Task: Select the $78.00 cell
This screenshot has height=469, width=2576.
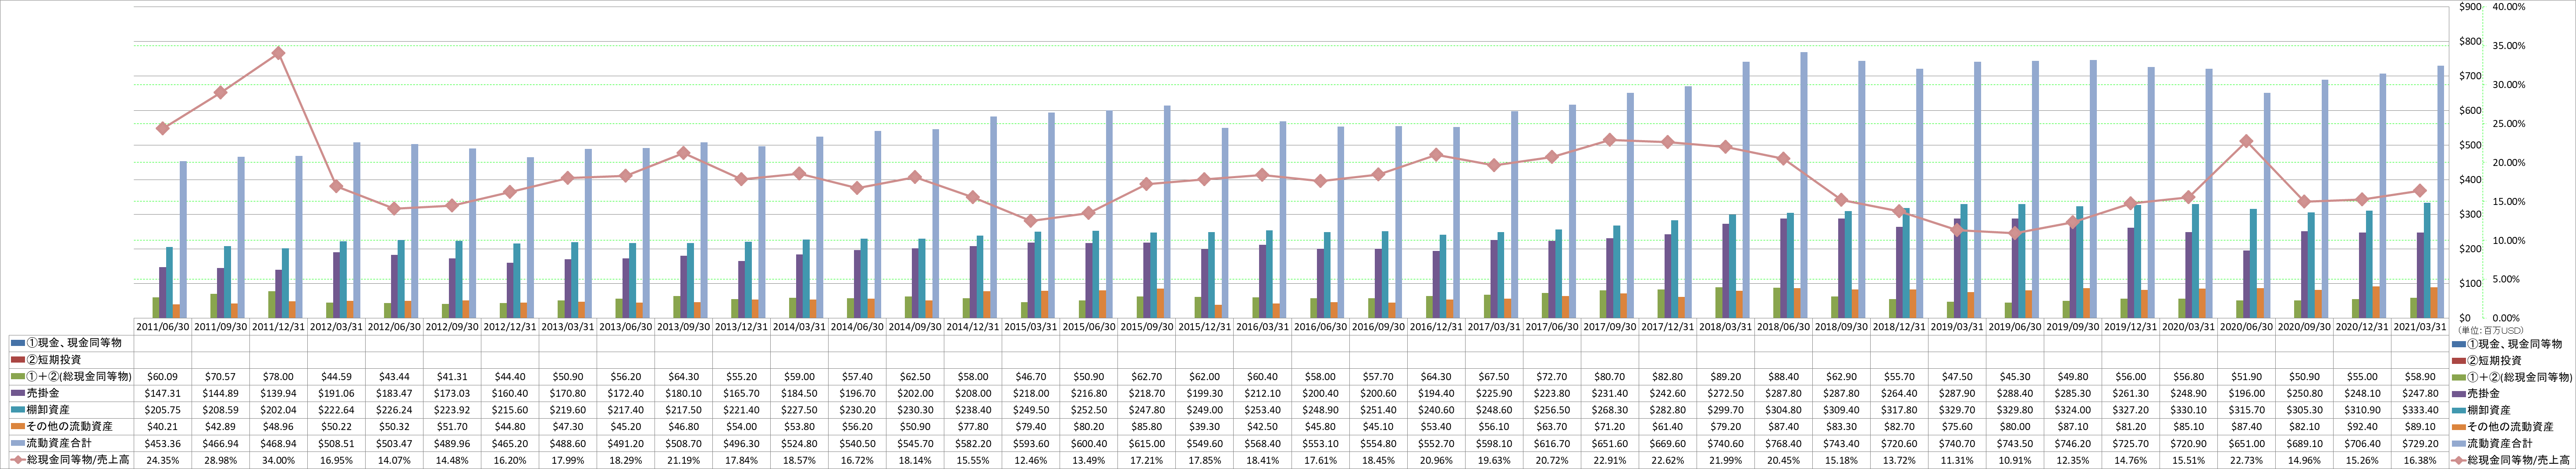Action: [278, 377]
